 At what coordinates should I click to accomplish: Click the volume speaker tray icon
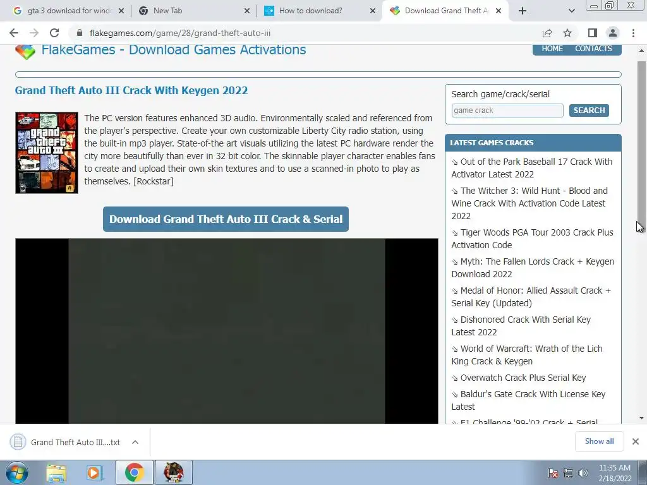(583, 473)
